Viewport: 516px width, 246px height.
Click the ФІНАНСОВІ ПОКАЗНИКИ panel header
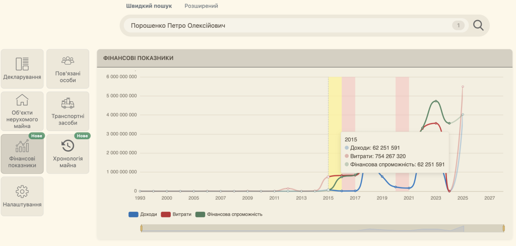[305, 58]
